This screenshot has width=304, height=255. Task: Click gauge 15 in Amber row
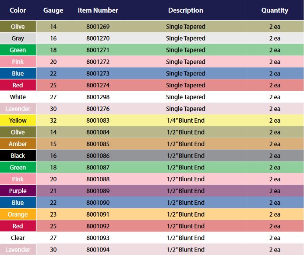(53, 144)
